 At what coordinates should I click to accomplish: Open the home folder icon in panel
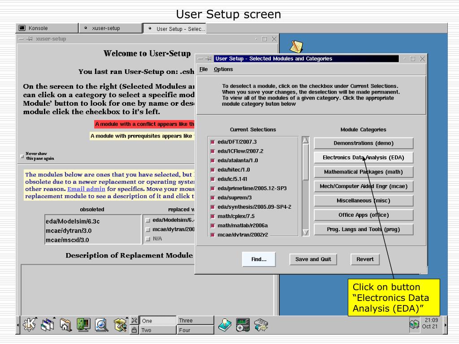pos(65,325)
